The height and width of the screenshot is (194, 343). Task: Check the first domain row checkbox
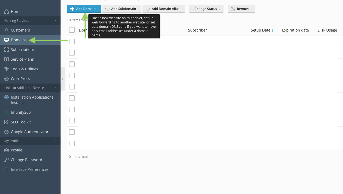click(x=72, y=41)
